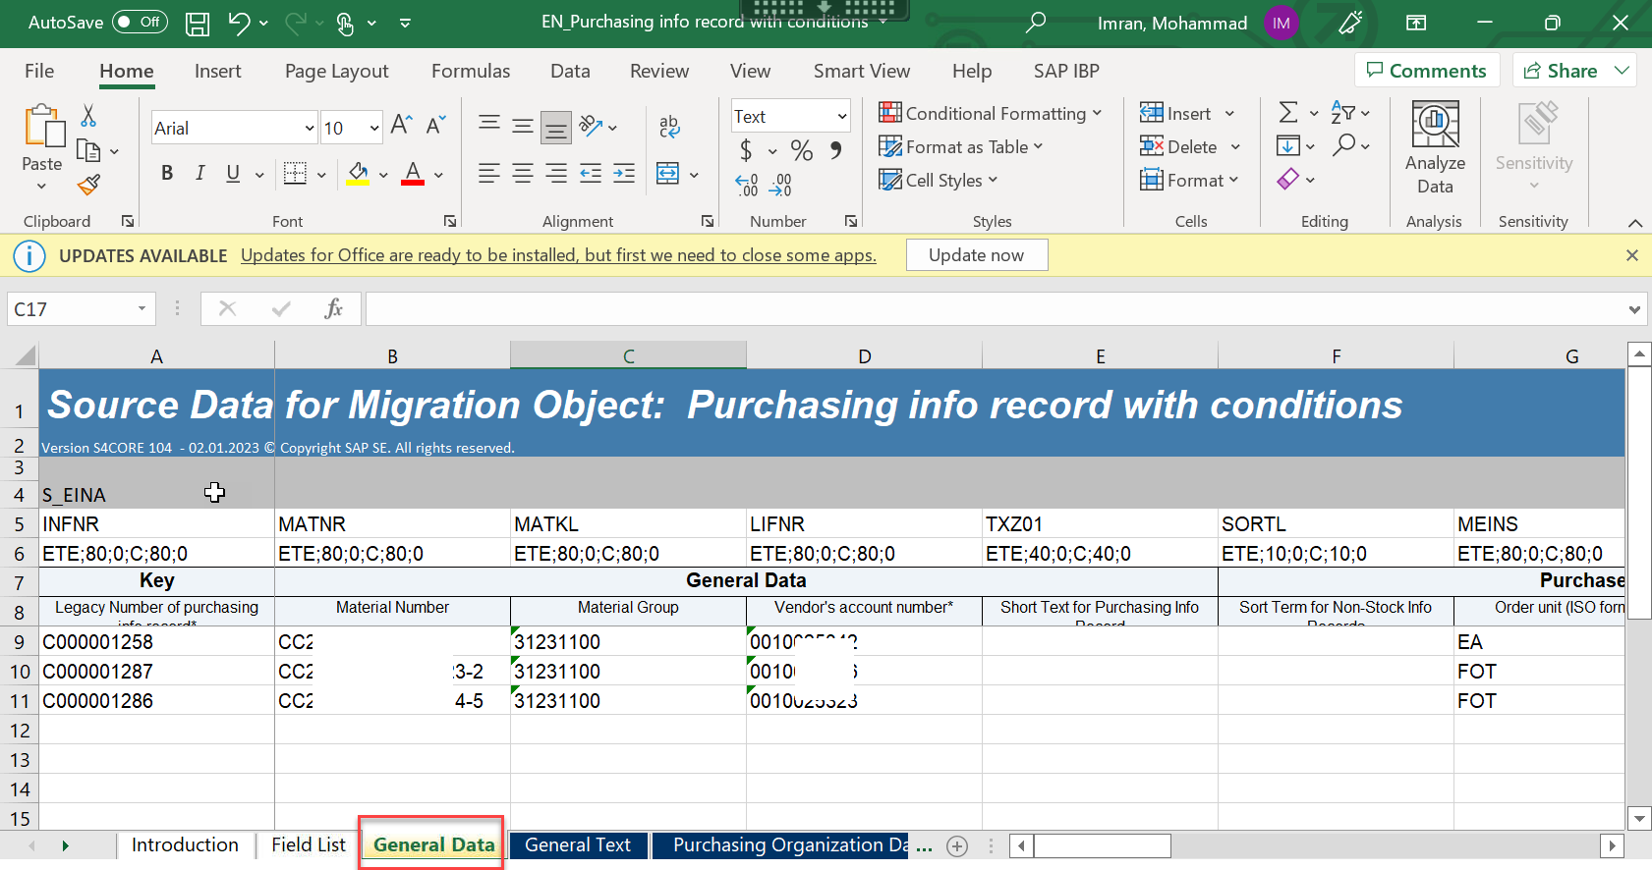This screenshot has width=1652, height=870.
Task: Click the Merge & Center icon
Action: tap(668, 174)
